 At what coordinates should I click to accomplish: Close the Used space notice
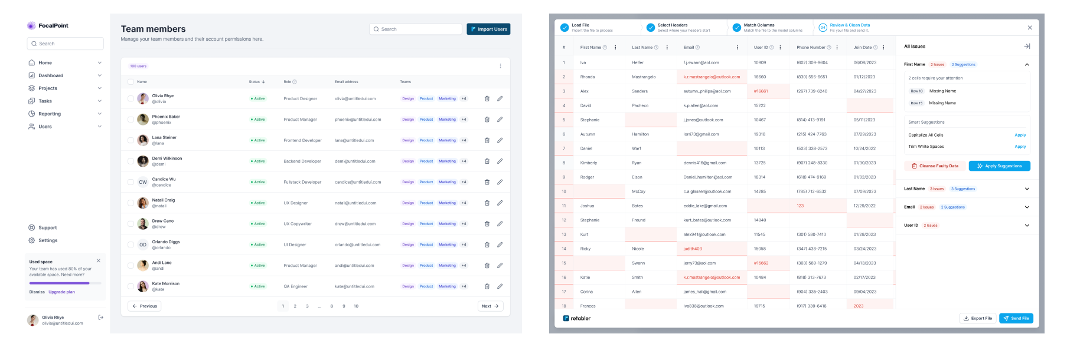pyautogui.click(x=99, y=260)
